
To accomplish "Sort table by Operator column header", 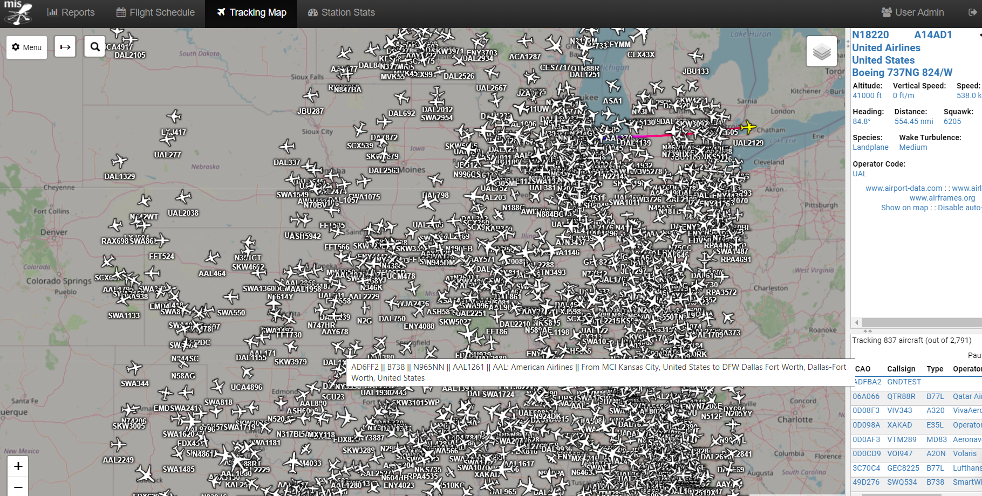I will pos(967,369).
